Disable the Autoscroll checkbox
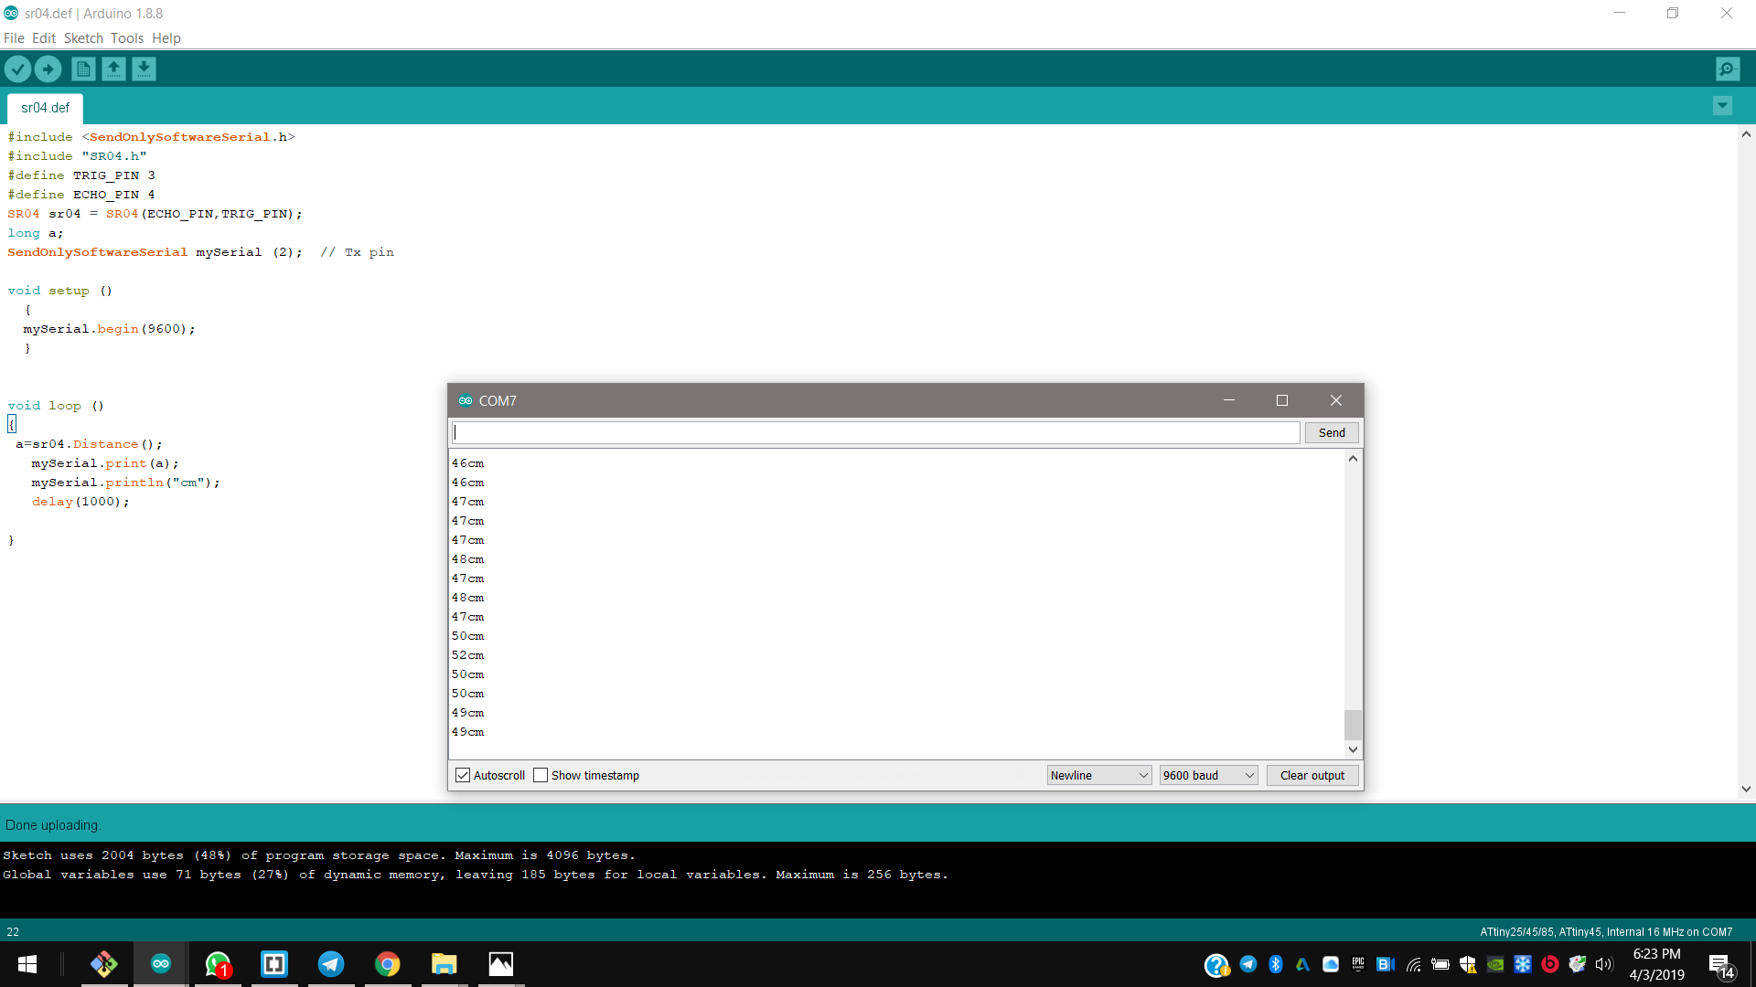 tap(463, 775)
